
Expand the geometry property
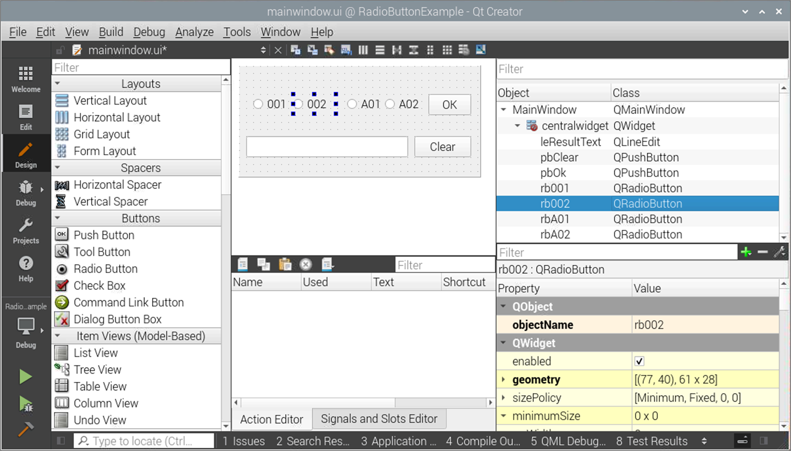503,379
